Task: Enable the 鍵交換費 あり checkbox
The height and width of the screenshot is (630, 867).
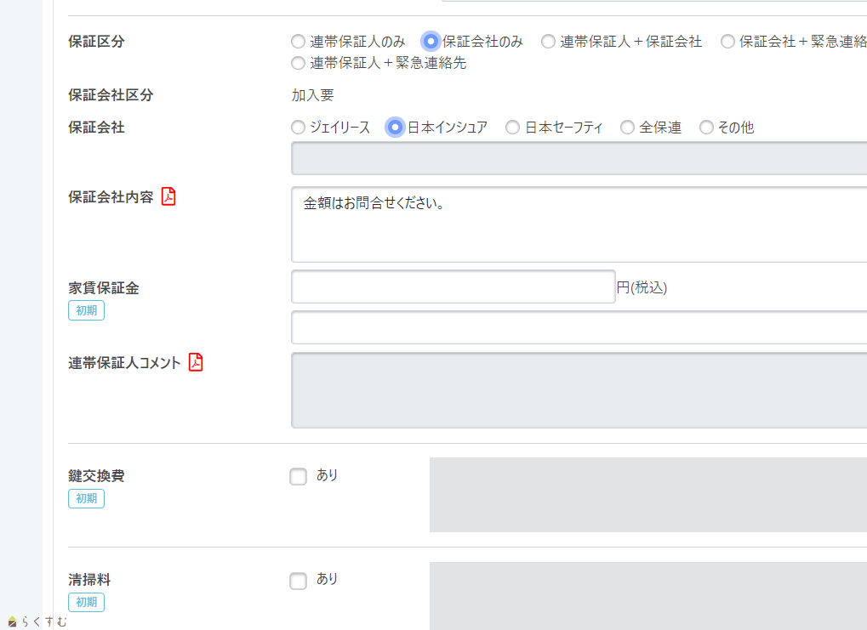Action: click(298, 477)
